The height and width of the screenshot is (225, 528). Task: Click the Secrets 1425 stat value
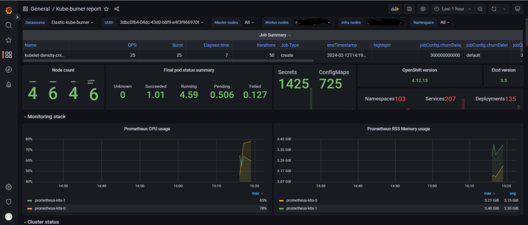pyautogui.click(x=293, y=84)
